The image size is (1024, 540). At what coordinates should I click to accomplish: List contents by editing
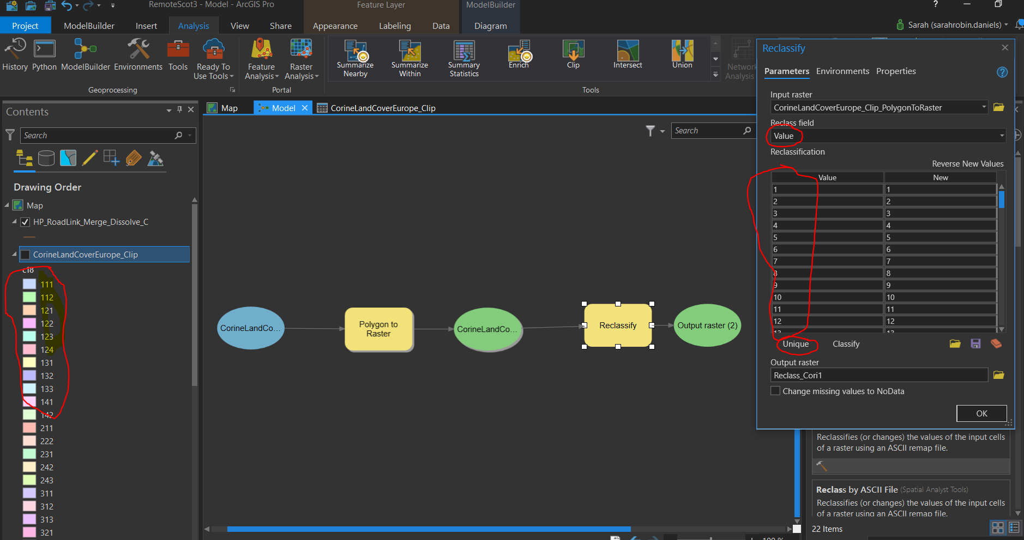[x=90, y=158]
